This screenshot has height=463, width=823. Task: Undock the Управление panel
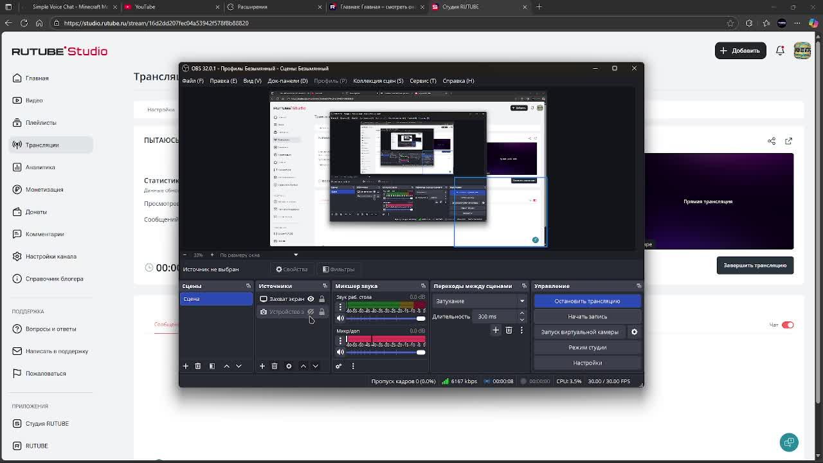[x=638, y=286]
